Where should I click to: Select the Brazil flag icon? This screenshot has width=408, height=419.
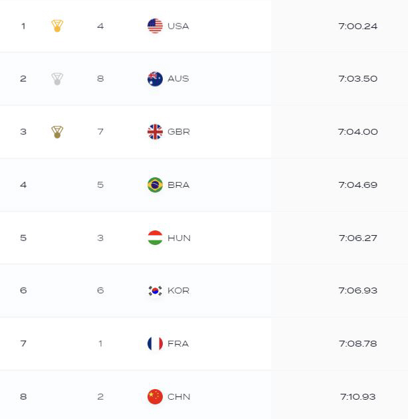[155, 185]
